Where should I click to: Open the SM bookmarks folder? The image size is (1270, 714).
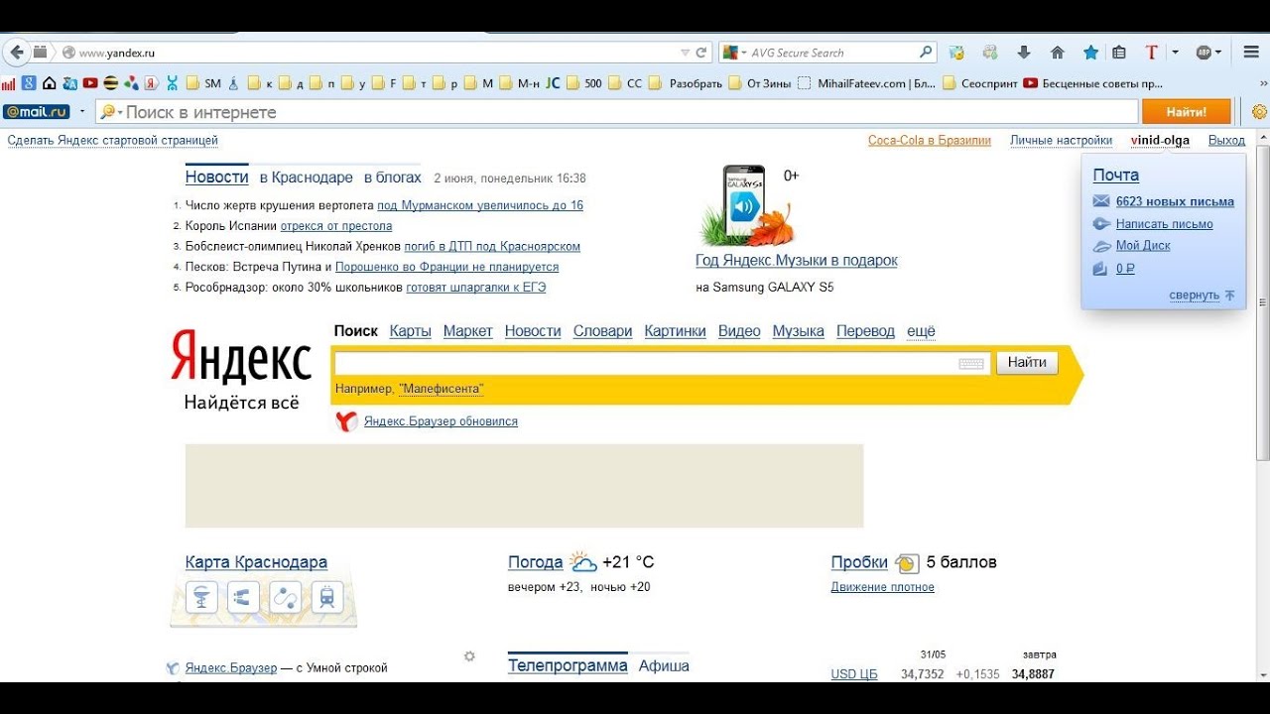coord(203,83)
